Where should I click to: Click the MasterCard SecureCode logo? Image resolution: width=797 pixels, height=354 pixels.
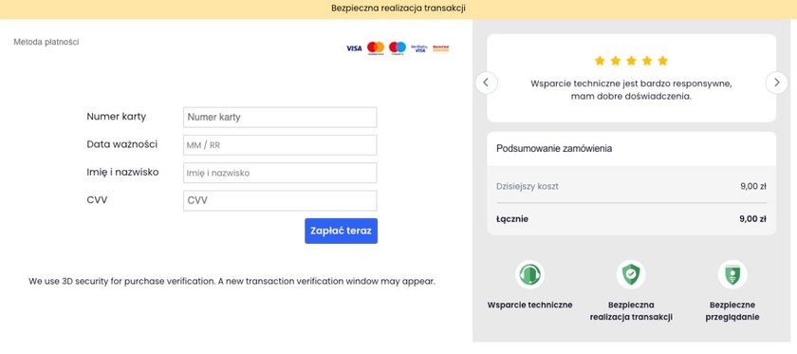click(x=440, y=48)
